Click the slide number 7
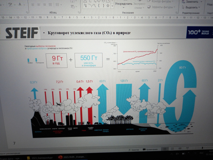This screenshot has width=213, height=160. tap(14, 143)
